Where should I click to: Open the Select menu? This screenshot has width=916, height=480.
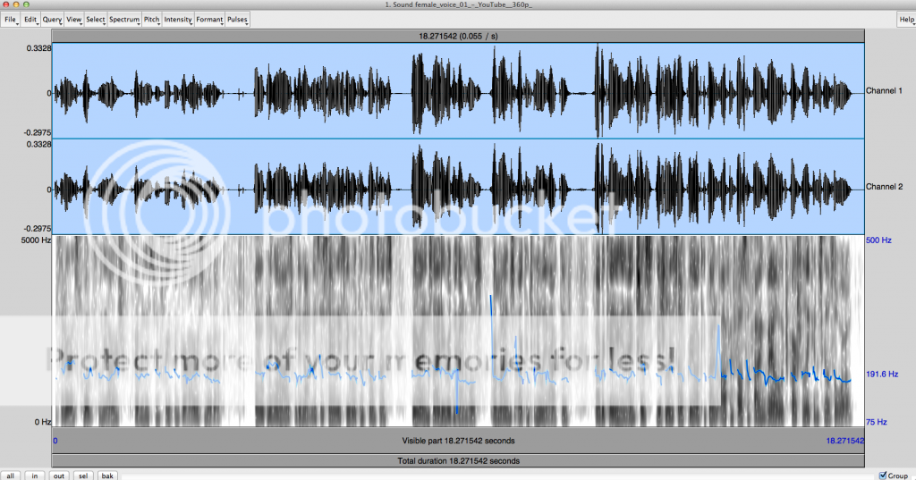[96, 19]
